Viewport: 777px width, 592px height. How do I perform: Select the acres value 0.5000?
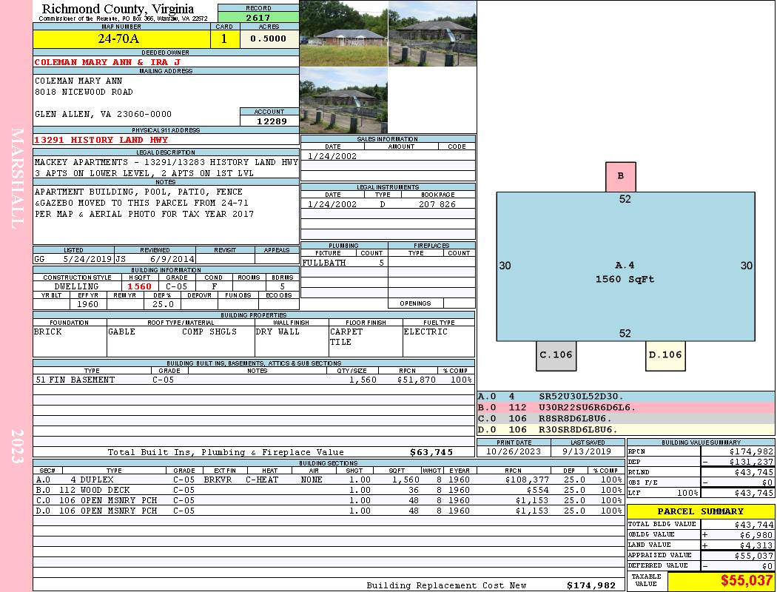(269, 38)
